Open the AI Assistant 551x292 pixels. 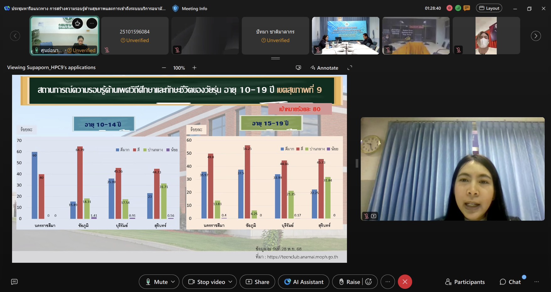pyautogui.click(x=303, y=282)
